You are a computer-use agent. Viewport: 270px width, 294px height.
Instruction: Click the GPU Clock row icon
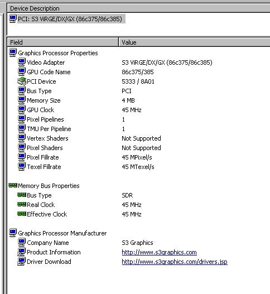pos(22,110)
